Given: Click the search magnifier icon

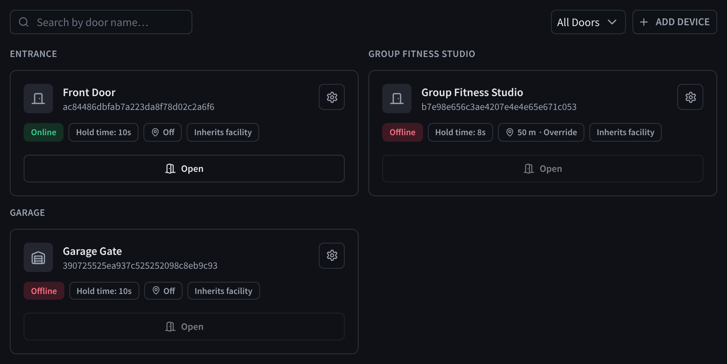Looking at the screenshot, I should pyautogui.click(x=24, y=22).
